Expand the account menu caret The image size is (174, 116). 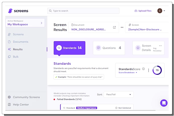click(164, 11)
